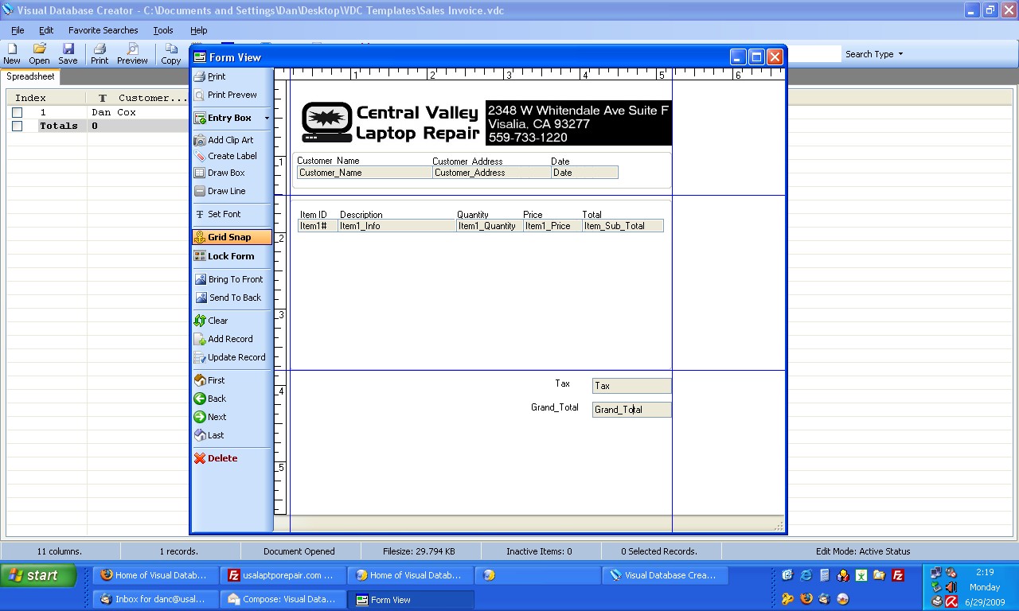The width and height of the screenshot is (1019, 611).
Task: Open Print Preview in Form View
Action: 226,95
